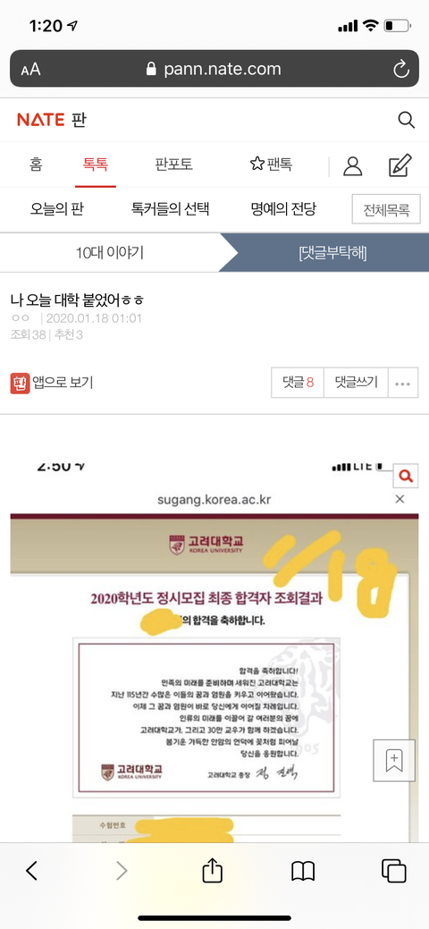This screenshot has width=429, height=929.
Task: Open the 10대 이야기 category
Action: (110, 253)
